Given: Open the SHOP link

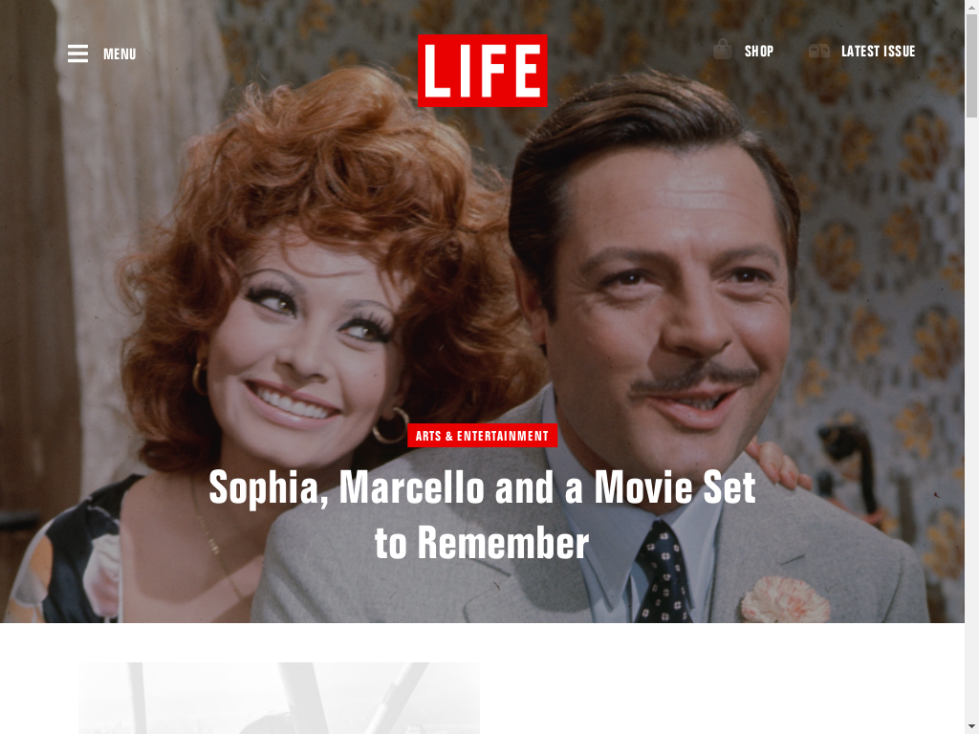Looking at the screenshot, I should pyautogui.click(x=759, y=52).
